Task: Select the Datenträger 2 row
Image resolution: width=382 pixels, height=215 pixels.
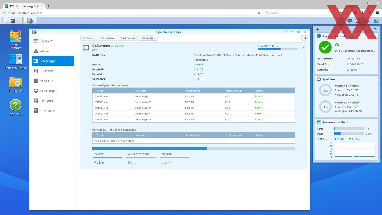Action: pyautogui.click(x=194, y=102)
